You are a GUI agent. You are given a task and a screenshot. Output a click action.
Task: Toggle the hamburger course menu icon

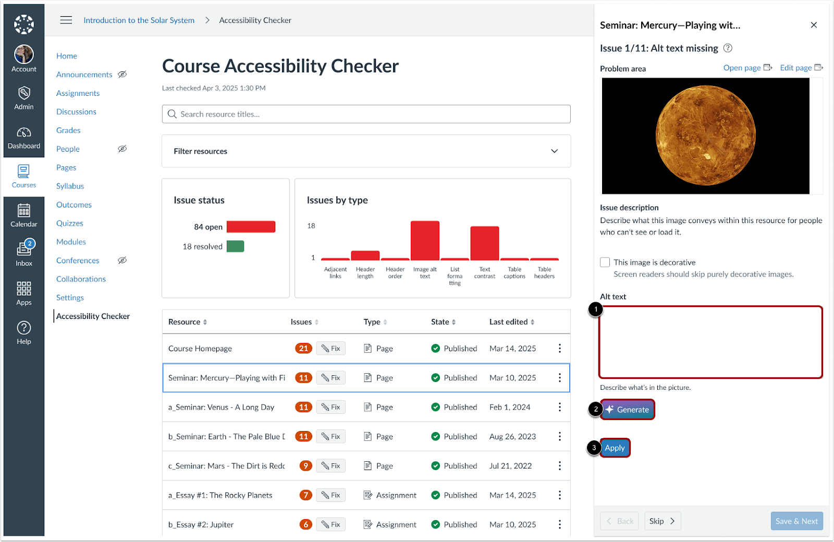(66, 20)
